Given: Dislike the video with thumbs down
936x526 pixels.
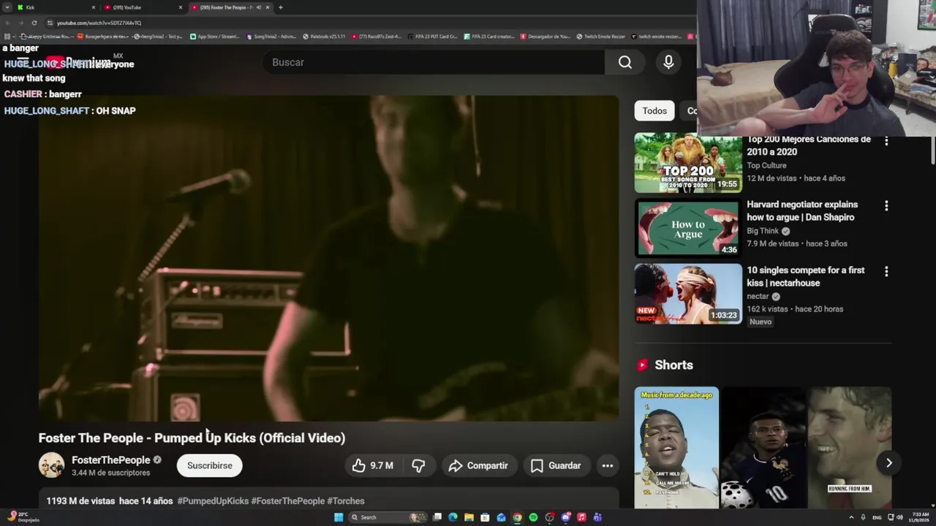Looking at the screenshot, I should [x=418, y=465].
